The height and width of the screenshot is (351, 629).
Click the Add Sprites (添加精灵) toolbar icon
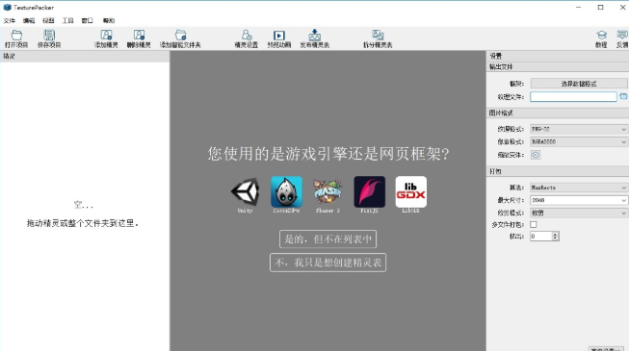(x=106, y=38)
